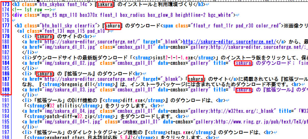Place cursor on the 1st row comment
The height and width of the screenshot is (139, 308).
click(x=32, y=10)
